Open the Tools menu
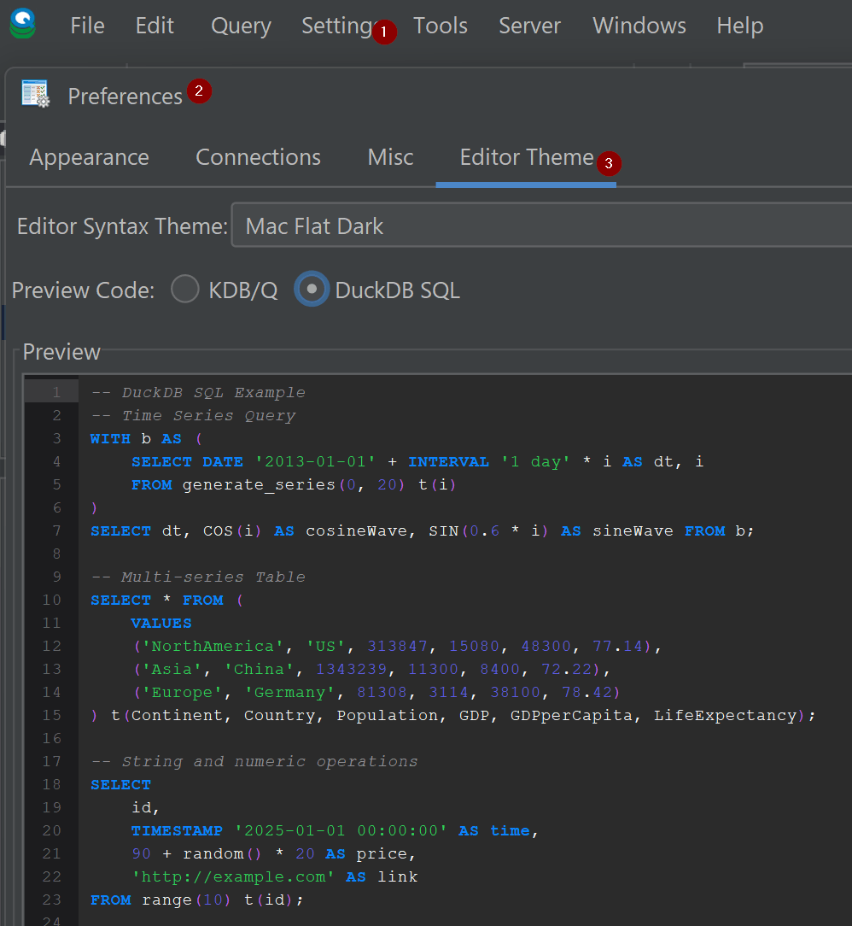Image resolution: width=852 pixels, height=926 pixels. click(440, 26)
